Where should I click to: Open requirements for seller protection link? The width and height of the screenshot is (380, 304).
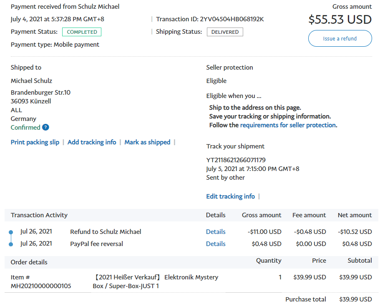tap(288, 125)
